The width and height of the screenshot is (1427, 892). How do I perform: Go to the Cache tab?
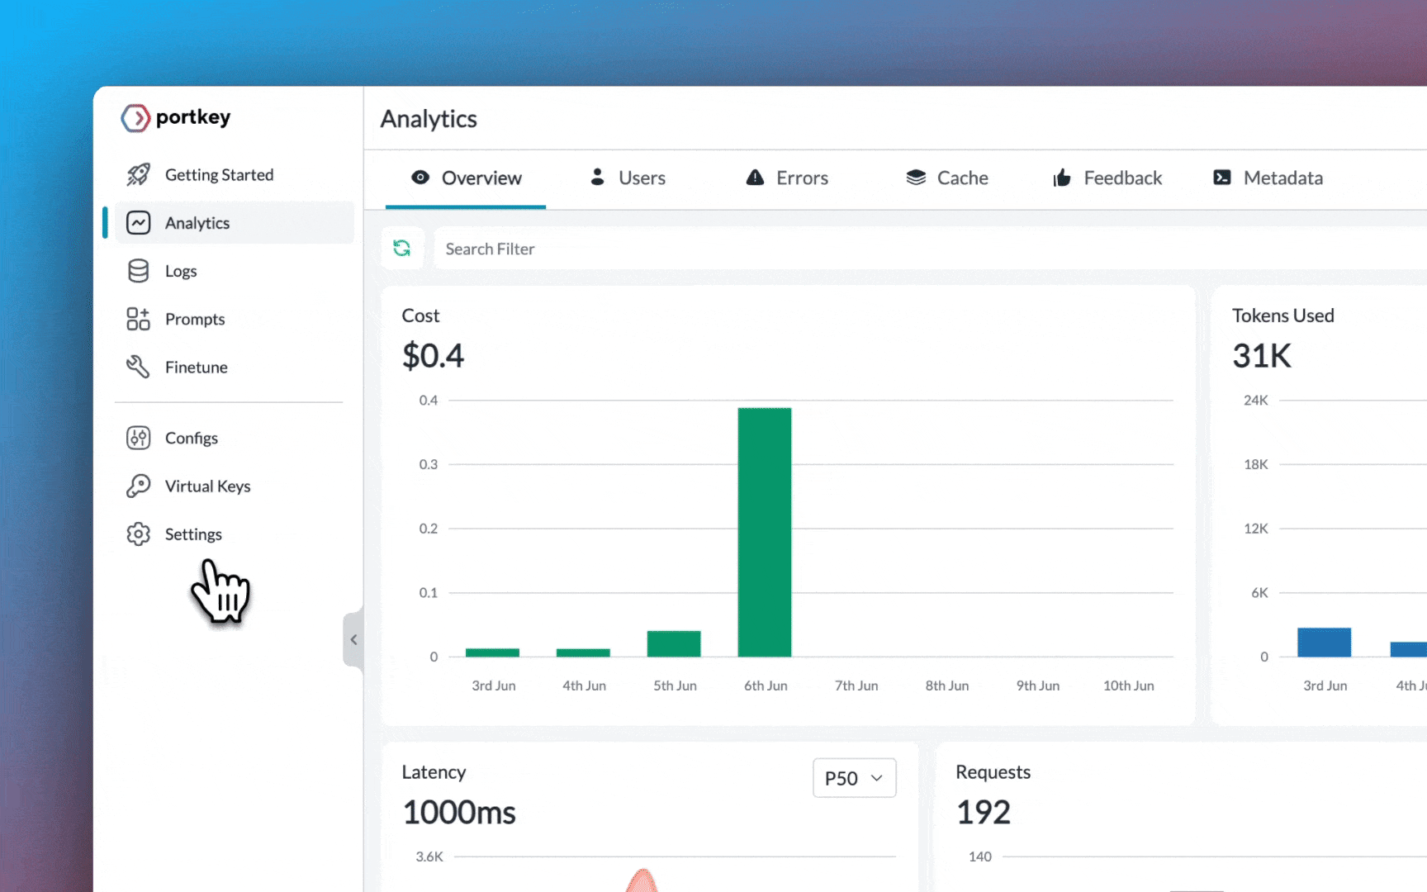point(947,178)
